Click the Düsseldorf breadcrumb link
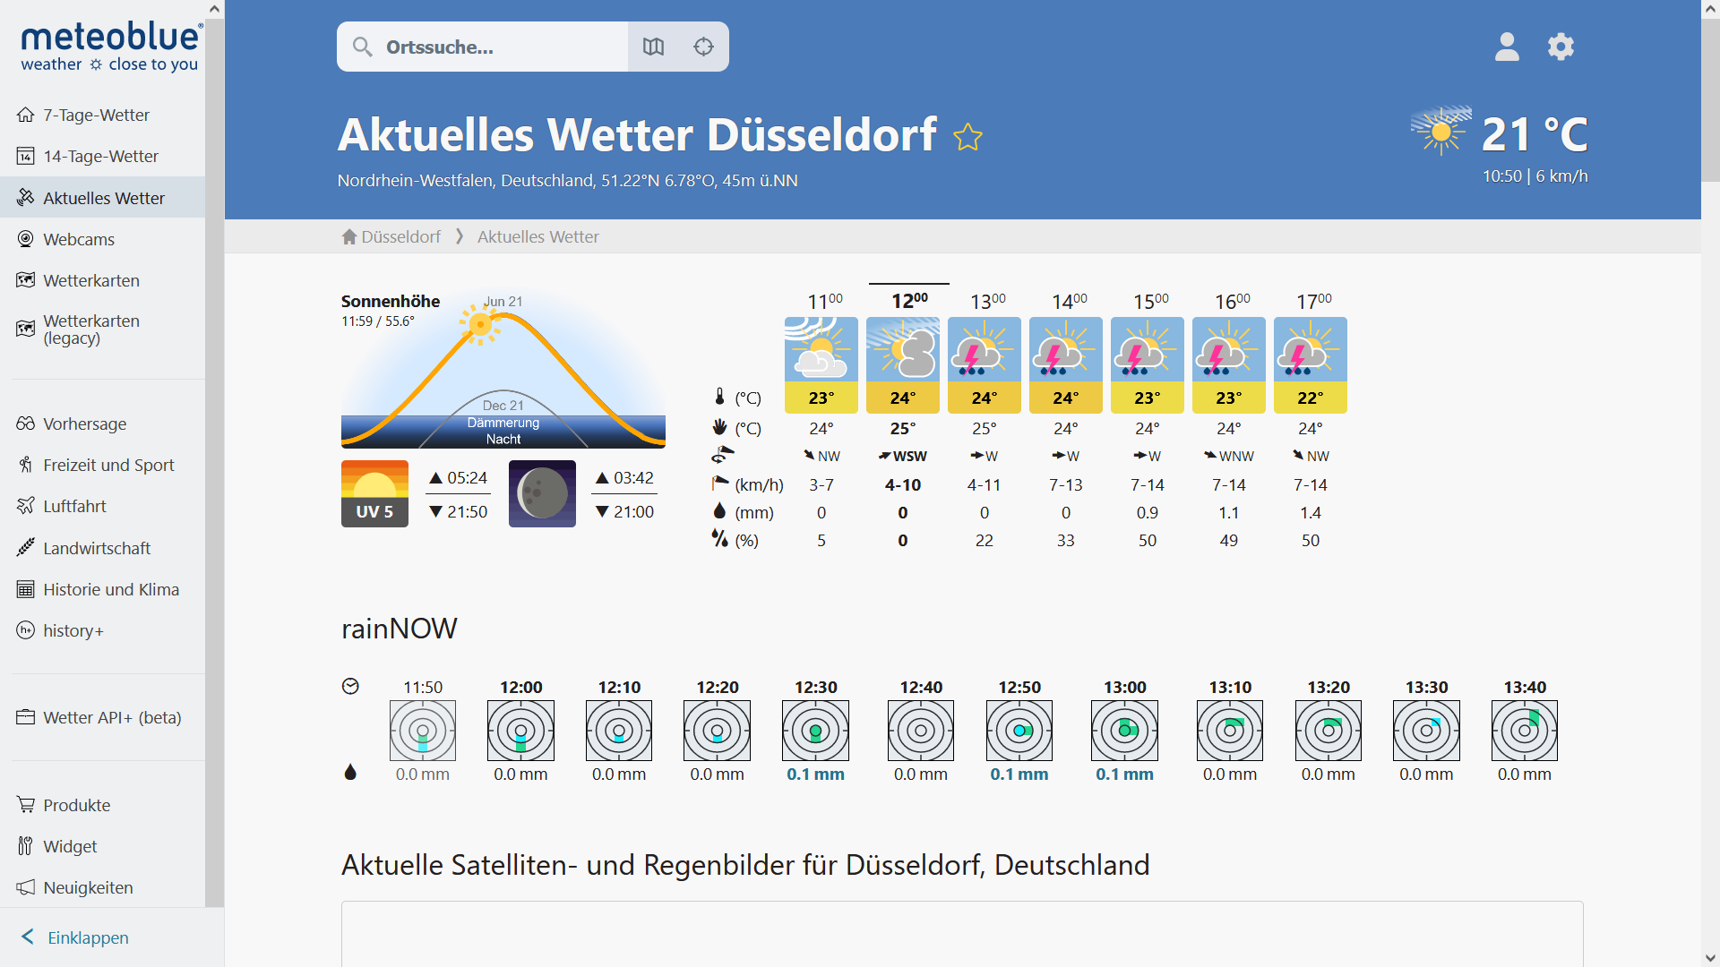This screenshot has width=1720, height=967. (400, 236)
